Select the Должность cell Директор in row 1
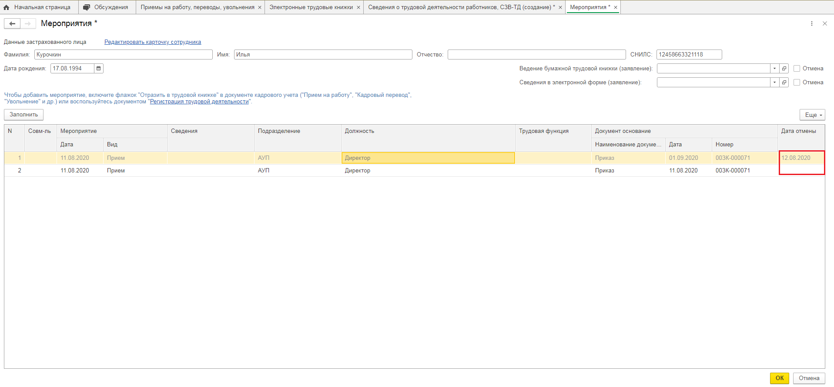 pos(428,158)
